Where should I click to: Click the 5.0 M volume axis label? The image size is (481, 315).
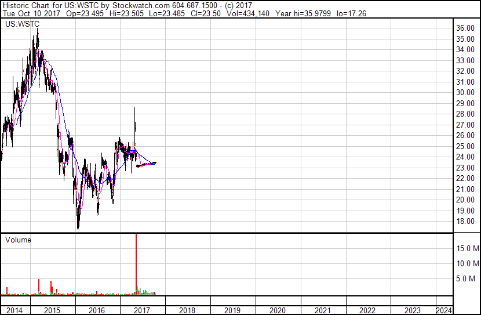(466, 278)
